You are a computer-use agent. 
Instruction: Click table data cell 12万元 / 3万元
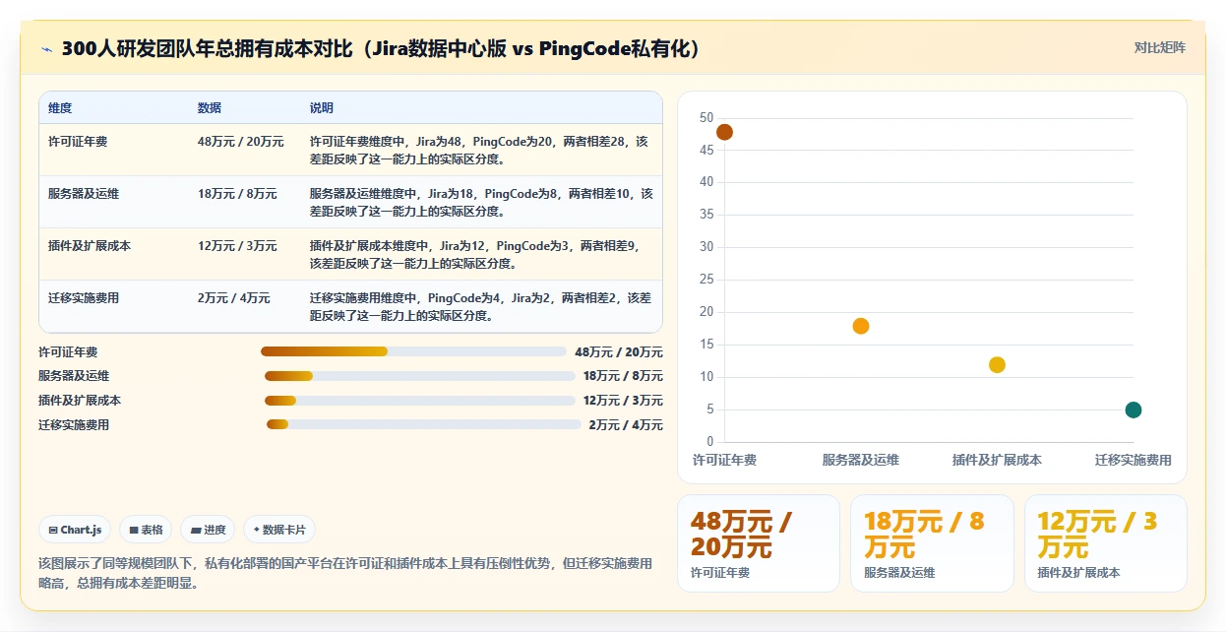[237, 246]
